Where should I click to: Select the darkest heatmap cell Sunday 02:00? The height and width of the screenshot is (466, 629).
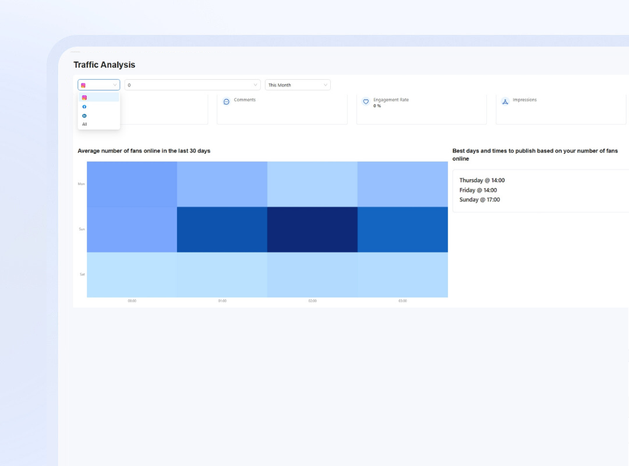(313, 230)
